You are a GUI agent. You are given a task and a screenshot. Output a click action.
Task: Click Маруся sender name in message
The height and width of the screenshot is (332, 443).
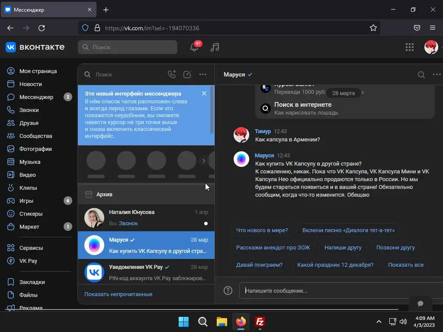point(264,156)
